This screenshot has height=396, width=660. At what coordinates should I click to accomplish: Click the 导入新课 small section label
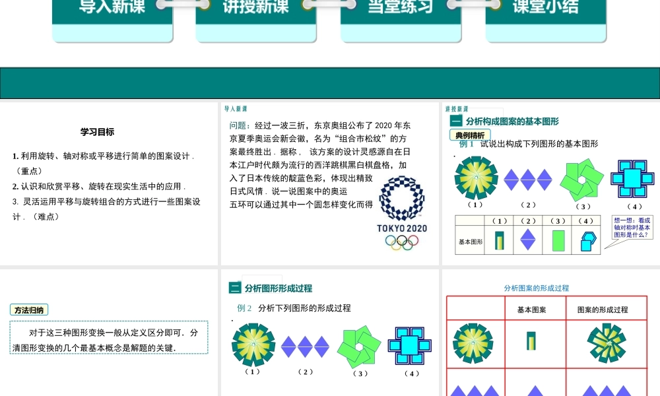tap(236, 109)
